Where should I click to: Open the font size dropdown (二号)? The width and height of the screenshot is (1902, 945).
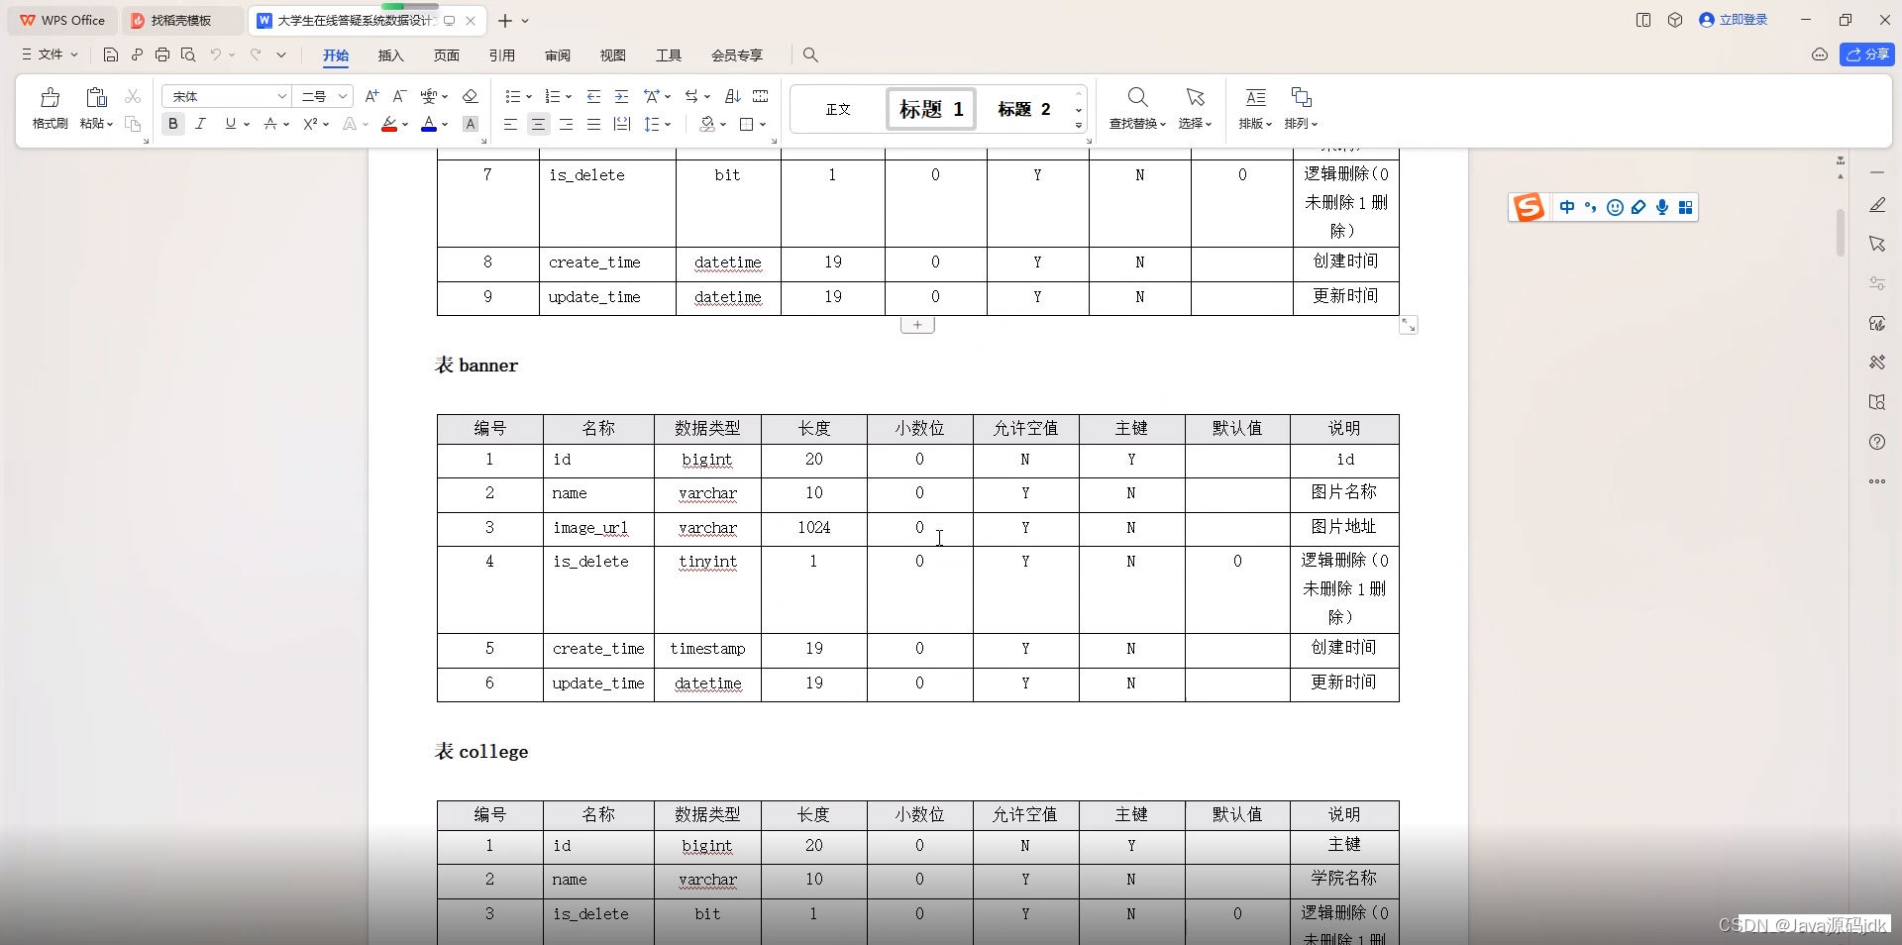click(x=342, y=96)
